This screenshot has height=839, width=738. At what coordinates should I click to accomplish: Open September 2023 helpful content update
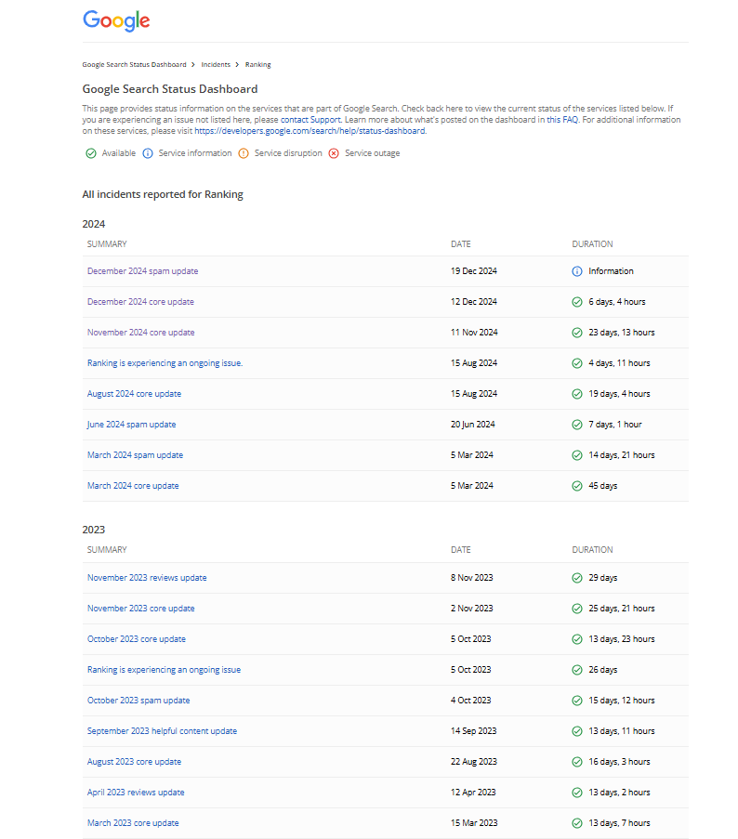pyautogui.click(x=162, y=731)
